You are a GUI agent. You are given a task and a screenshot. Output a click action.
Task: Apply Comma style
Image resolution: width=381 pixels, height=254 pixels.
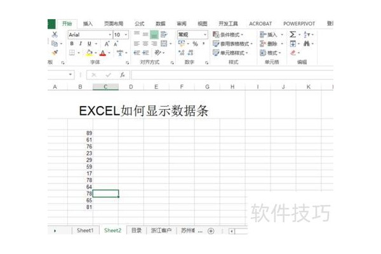click(204, 44)
